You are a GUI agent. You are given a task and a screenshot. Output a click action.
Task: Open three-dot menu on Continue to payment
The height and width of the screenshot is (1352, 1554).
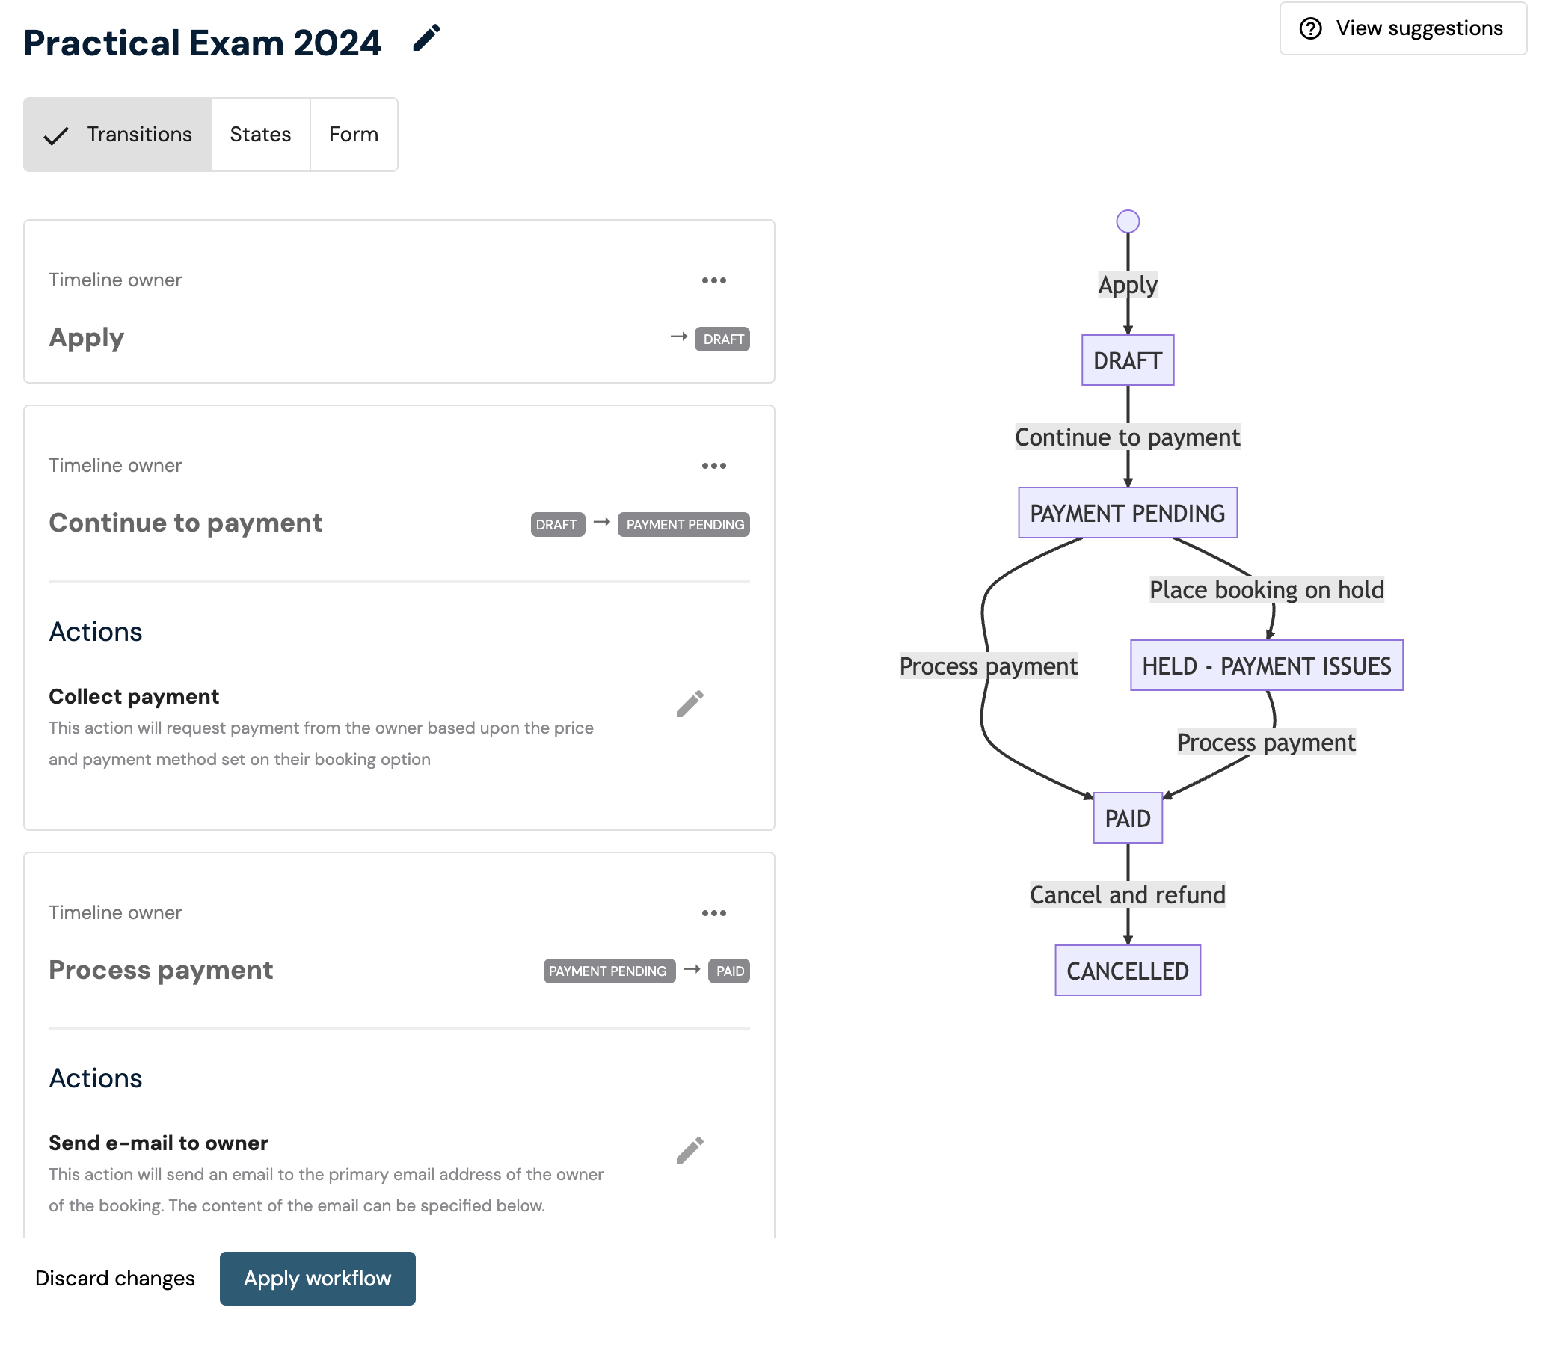point(713,467)
